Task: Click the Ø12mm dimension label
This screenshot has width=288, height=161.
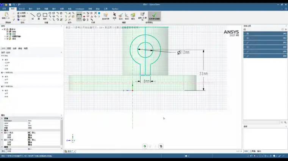Action: pyautogui.click(x=183, y=52)
